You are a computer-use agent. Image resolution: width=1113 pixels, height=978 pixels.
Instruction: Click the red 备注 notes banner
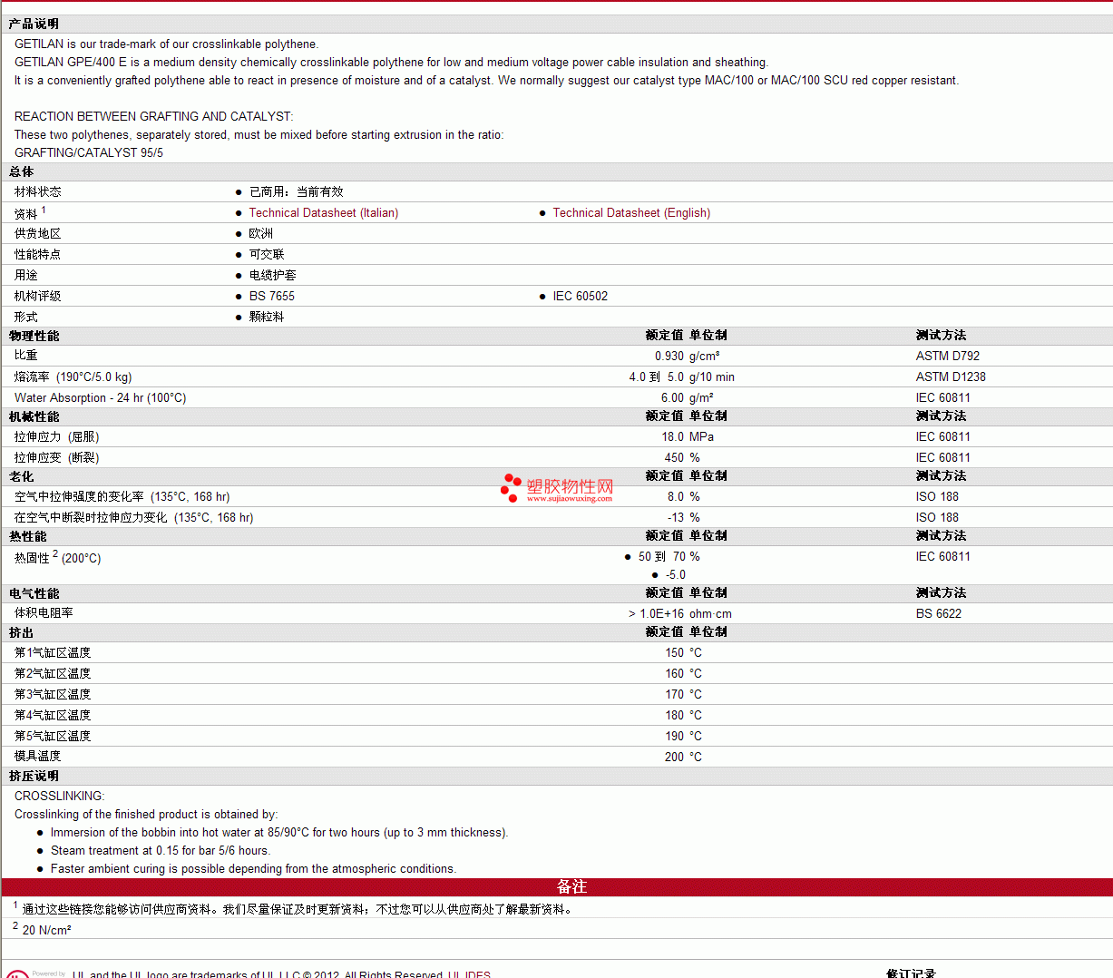(x=557, y=886)
